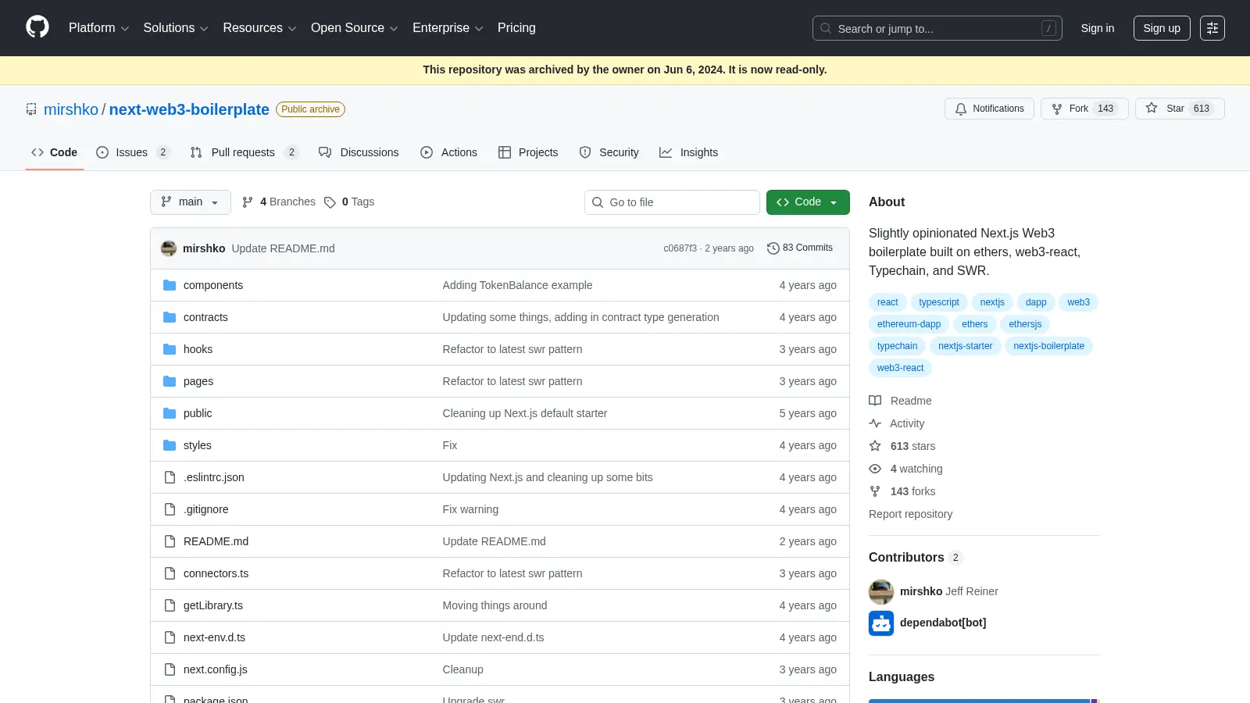Open the GitHub homepage logo
The width and height of the screenshot is (1250, 703).
(37, 27)
